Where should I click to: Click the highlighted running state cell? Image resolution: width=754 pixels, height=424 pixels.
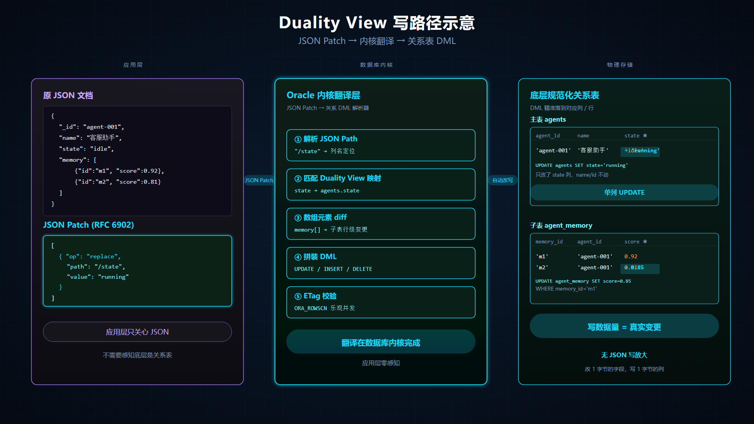point(640,151)
